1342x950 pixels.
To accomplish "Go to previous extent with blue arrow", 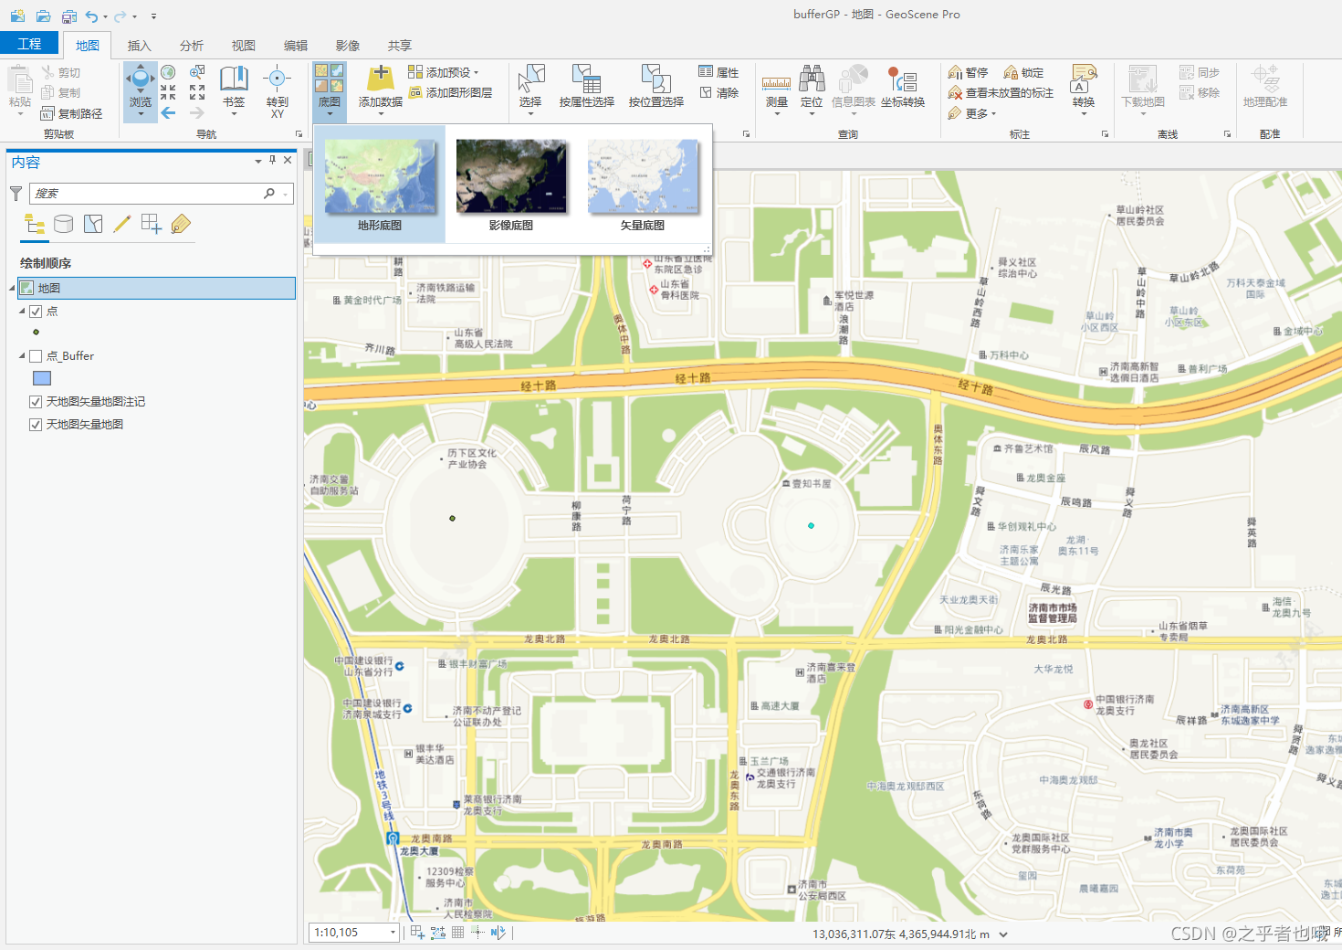I will click(x=169, y=113).
